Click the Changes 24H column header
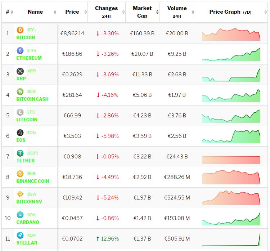This screenshot has height=251, width=270. [106, 12]
